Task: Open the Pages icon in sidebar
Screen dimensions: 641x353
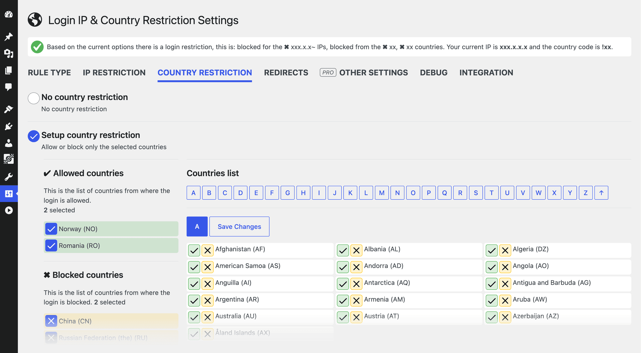Action: tap(9, 70)
